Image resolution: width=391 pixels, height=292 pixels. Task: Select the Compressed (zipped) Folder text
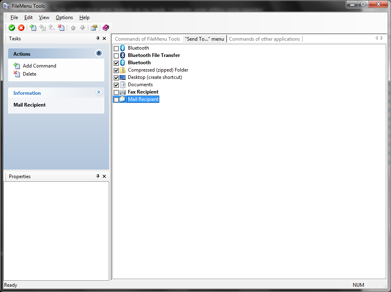[158, 70]
